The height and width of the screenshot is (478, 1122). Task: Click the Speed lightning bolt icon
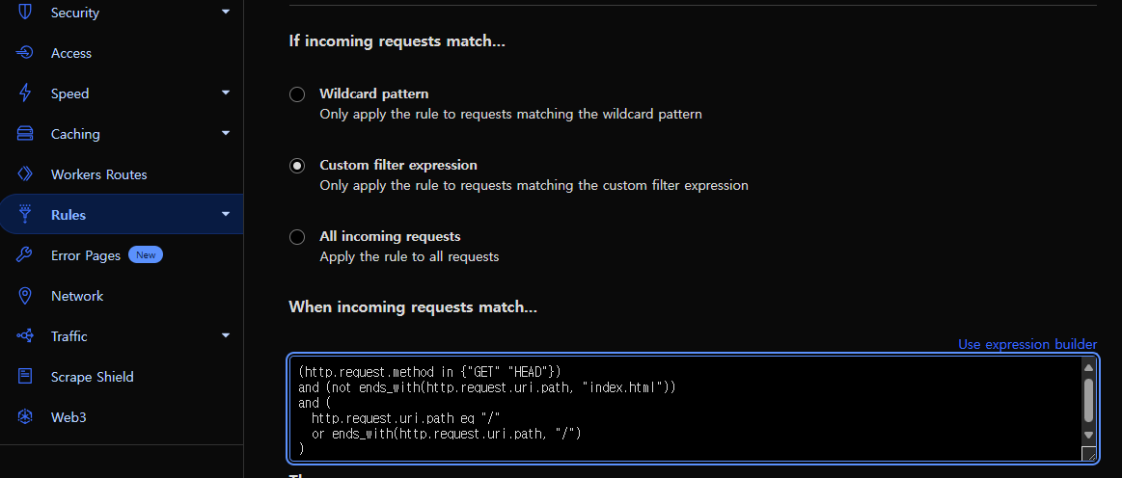point(25,93)
